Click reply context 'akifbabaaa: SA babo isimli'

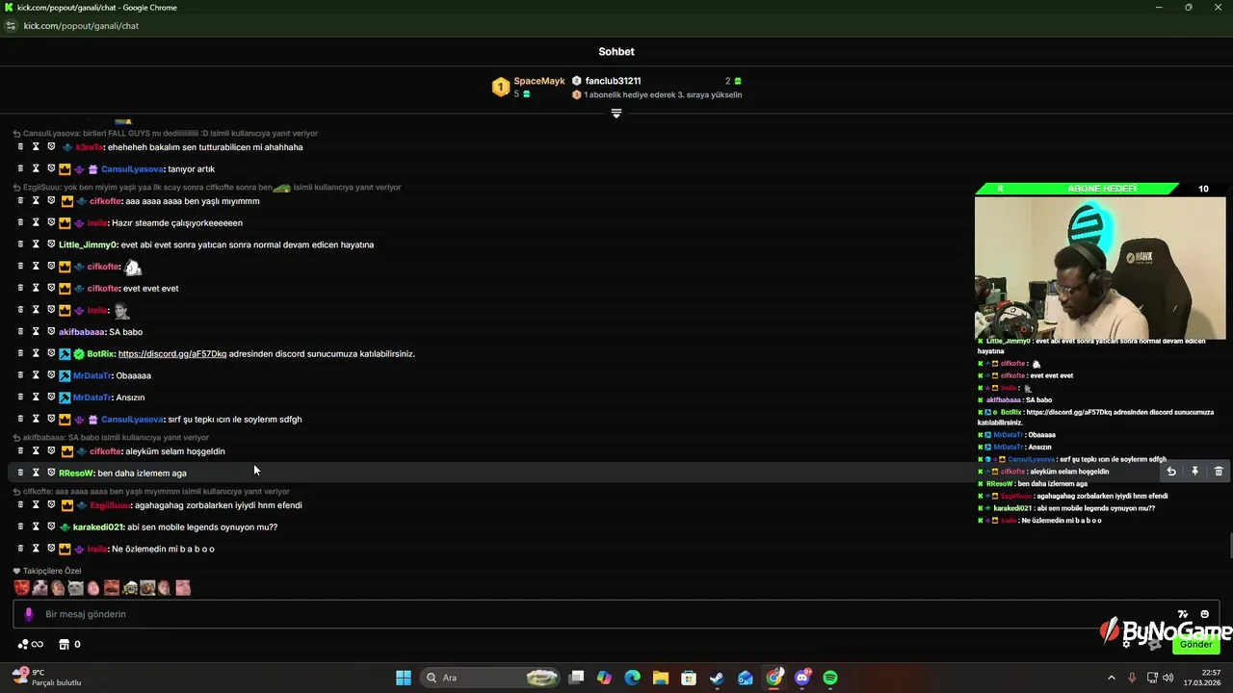coord(110,438)
